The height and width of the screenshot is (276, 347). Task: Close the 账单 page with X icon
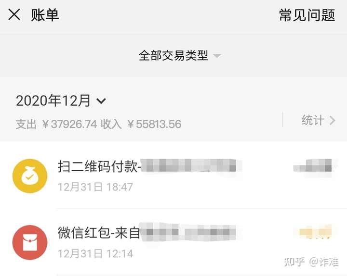14,14
